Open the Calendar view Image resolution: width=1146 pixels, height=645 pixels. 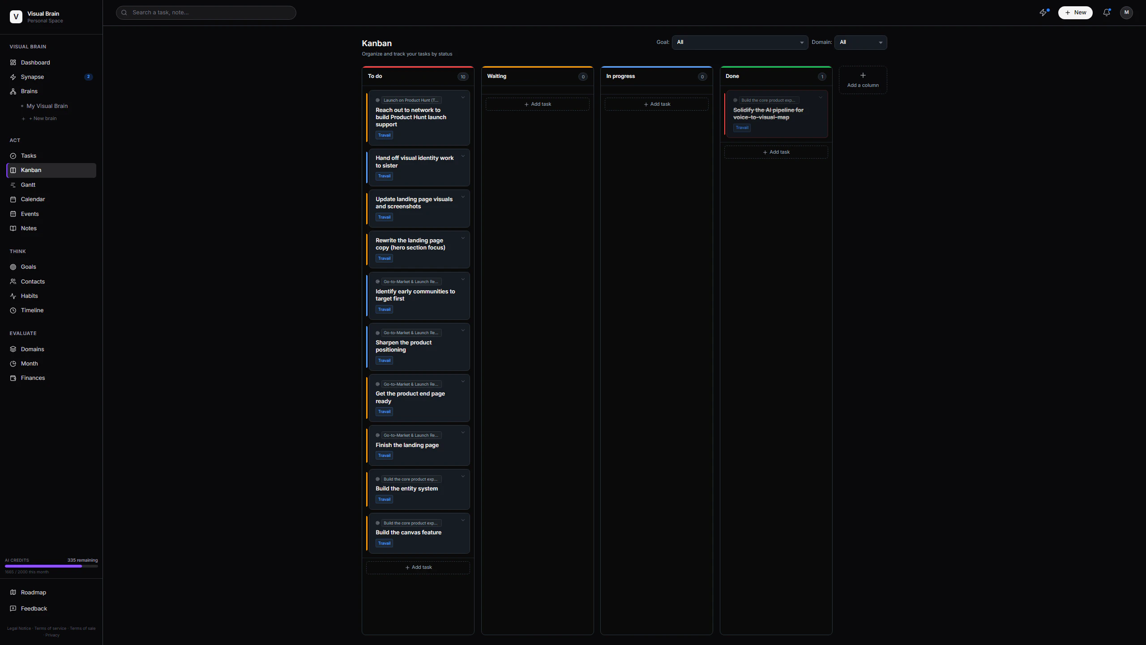click(x=32, y=199)
